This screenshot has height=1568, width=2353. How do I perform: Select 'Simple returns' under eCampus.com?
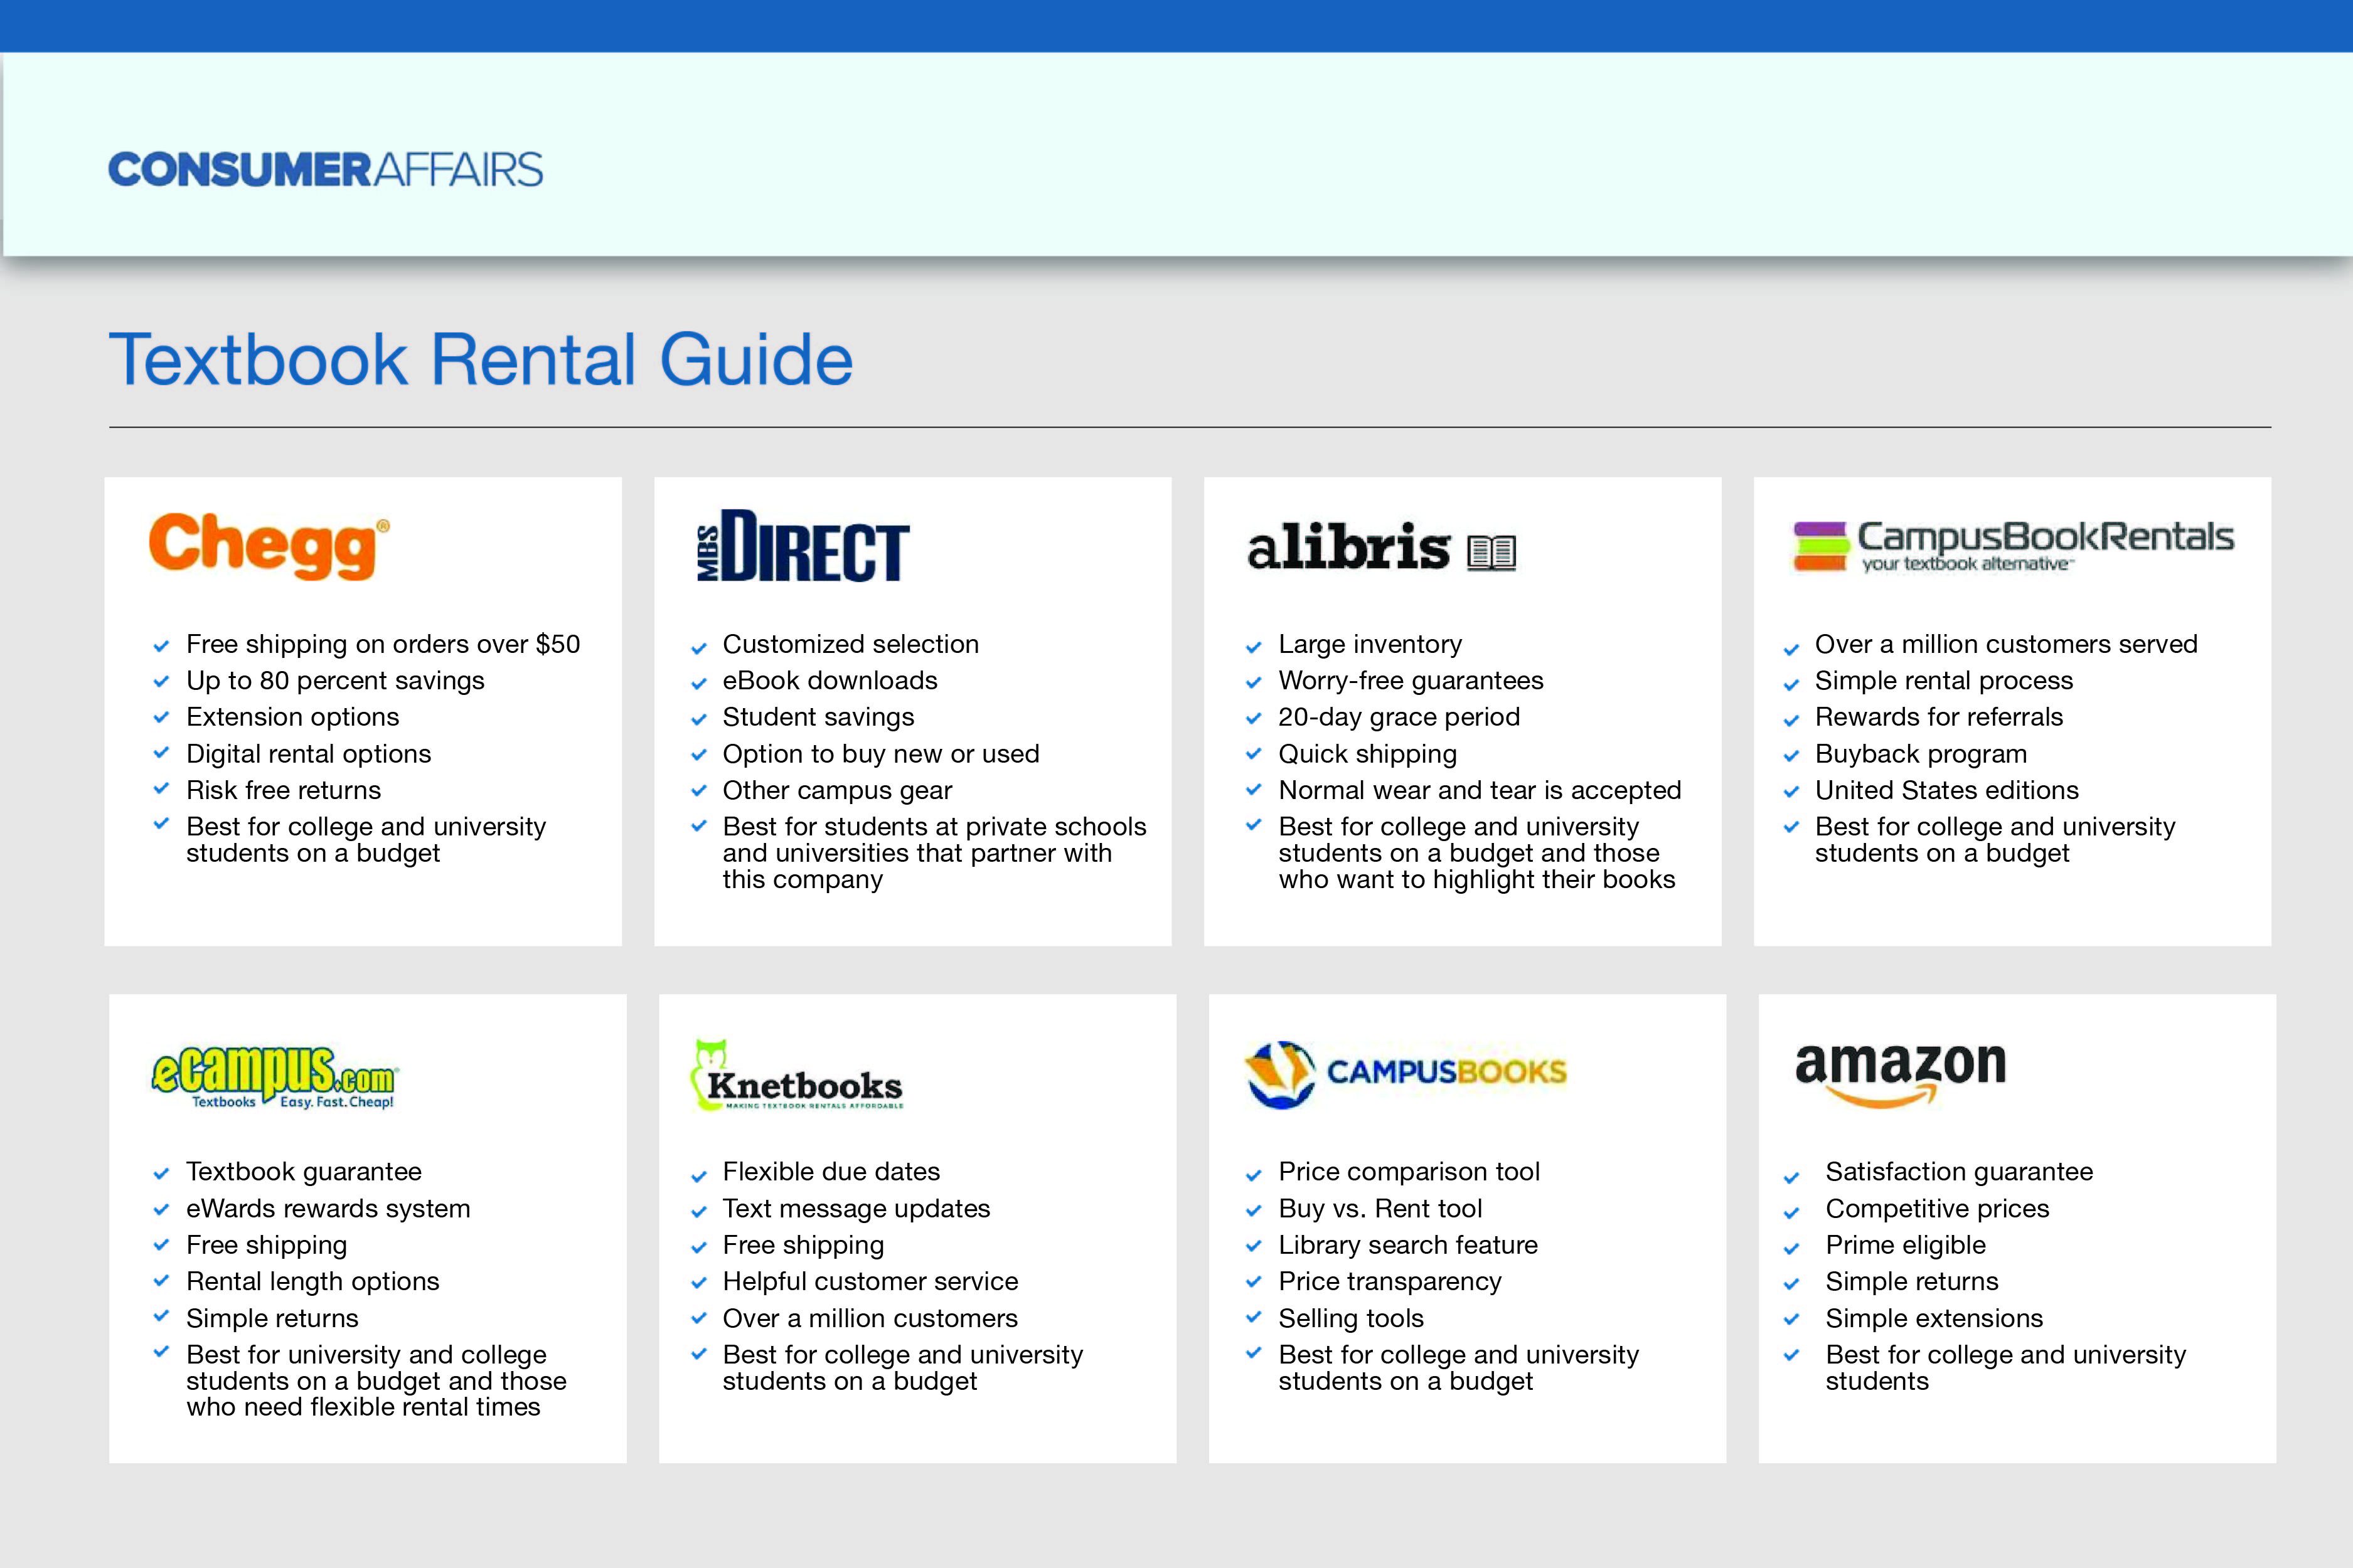coord(272,1318)
